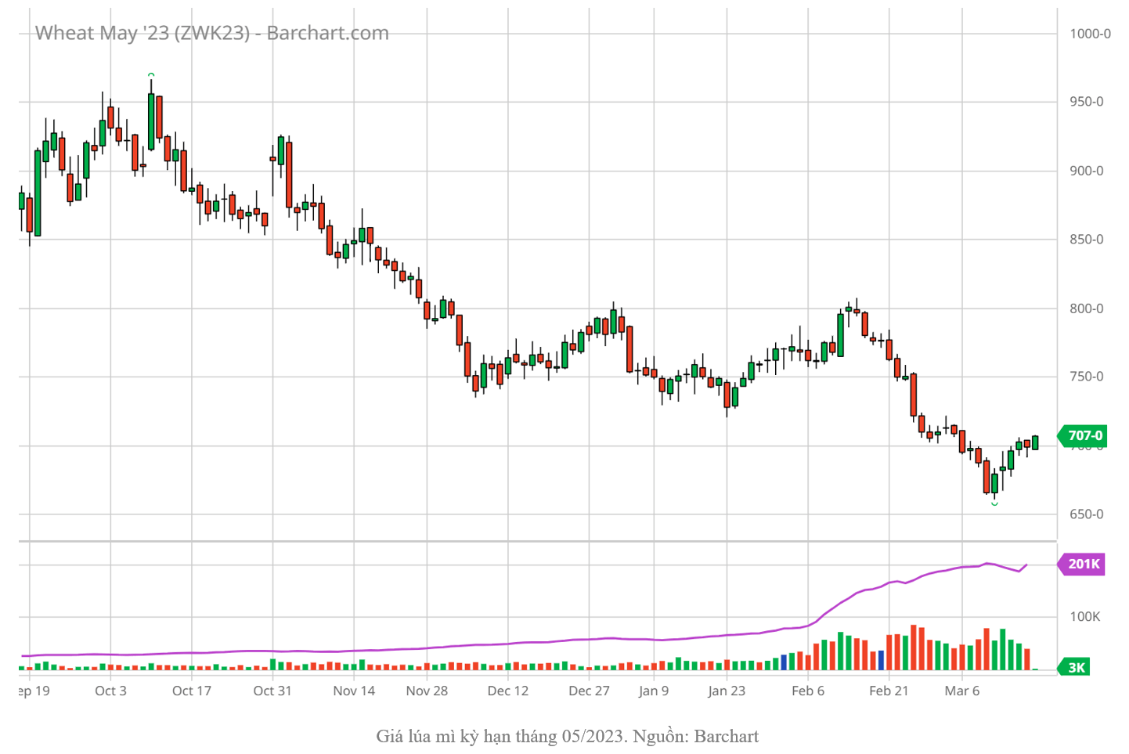This screenshot has height=754, width=1129.
Task: Click the caption Giá lúa mì kỳ hạn tháng 05/2023
Action: 501,736
